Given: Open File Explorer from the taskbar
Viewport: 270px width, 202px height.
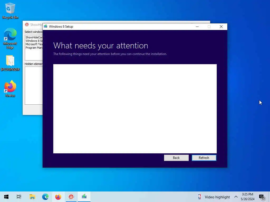Looking at the screenshot, I should tap(32, 197).
